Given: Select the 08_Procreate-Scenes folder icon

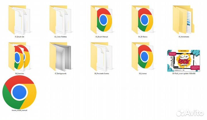Looking at the screenshot, I should 101,57.
